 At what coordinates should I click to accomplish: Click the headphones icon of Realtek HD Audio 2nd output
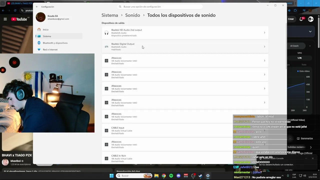click(x=106, y=33)
